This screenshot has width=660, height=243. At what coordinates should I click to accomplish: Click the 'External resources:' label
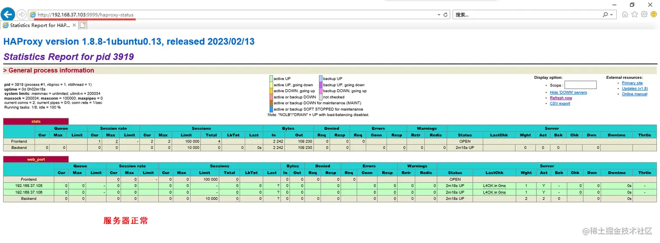(624, 78)
